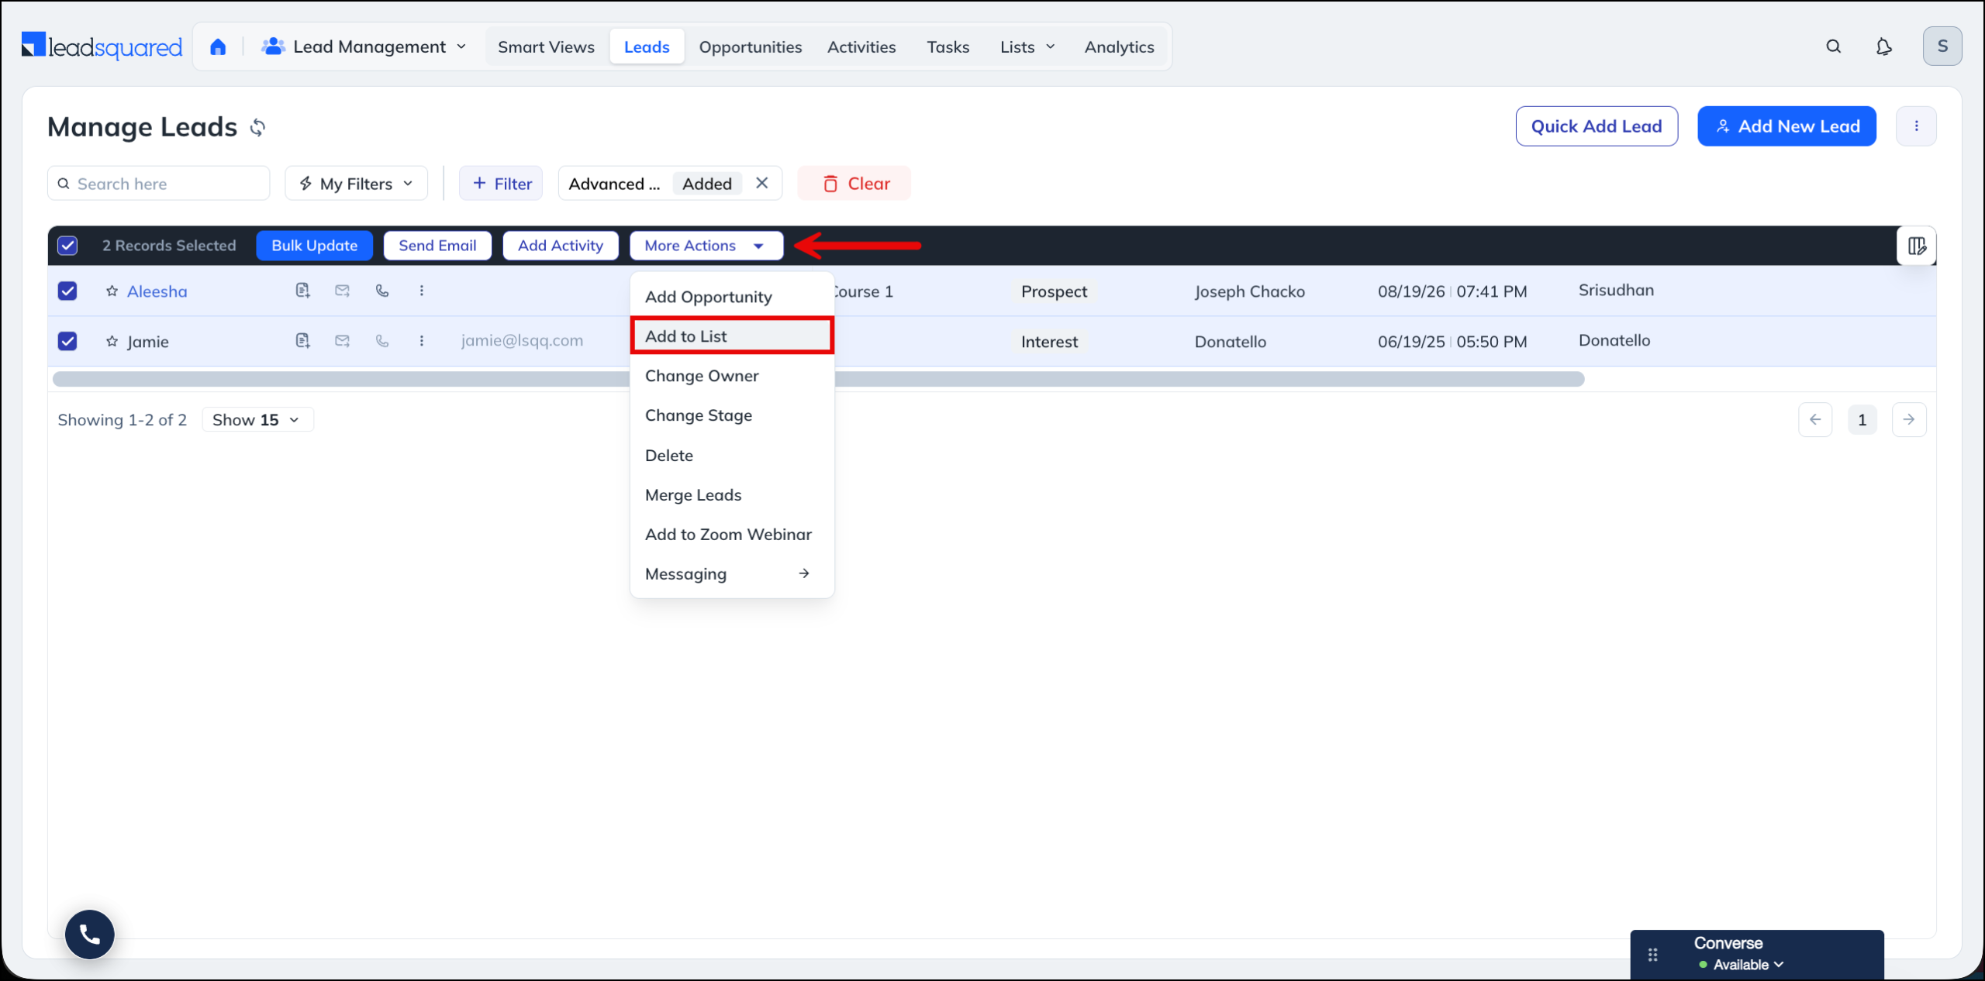This screenshot has height=981, width=1985.
Task: Open row actions menu for Jamie
Action: tap(422, 341)
